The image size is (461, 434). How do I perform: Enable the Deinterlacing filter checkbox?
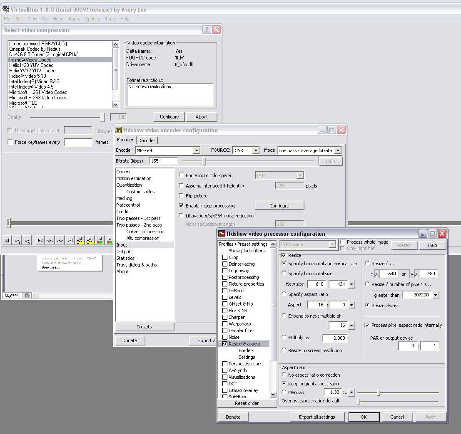(x=225, y=264)
